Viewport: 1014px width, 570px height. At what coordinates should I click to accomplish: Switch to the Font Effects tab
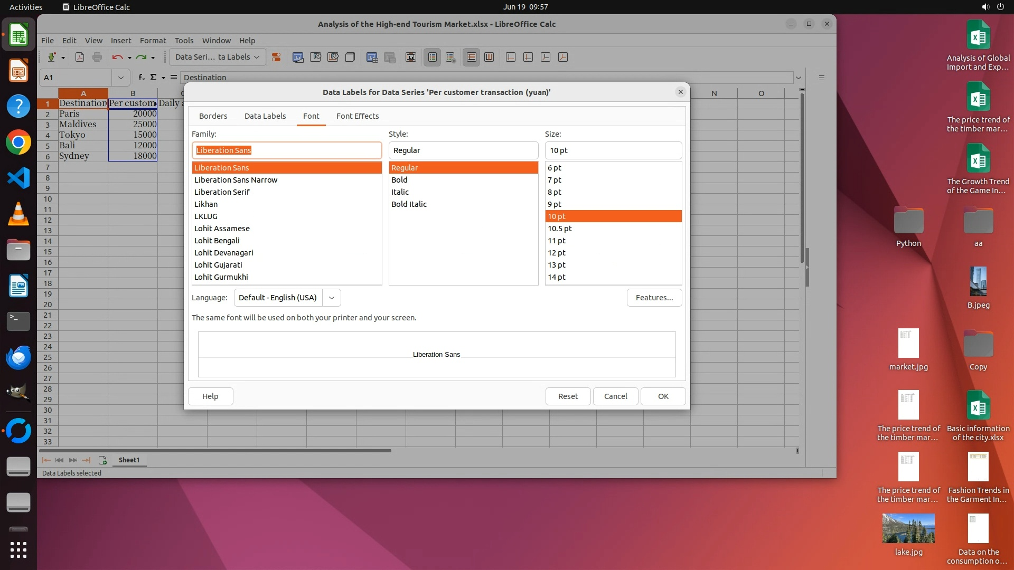358,116
